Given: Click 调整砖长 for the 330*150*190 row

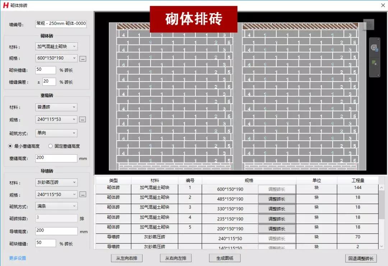Looking at the screenshot, I should [277, 209].
